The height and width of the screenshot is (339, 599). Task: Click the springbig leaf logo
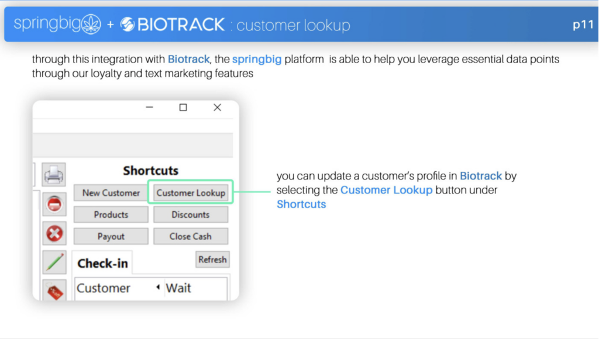[x=91, y=24]
